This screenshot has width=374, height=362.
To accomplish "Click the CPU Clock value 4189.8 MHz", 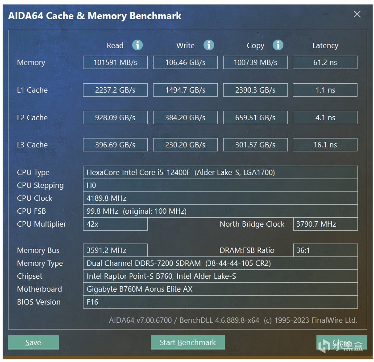I will [x=220, y=198].
